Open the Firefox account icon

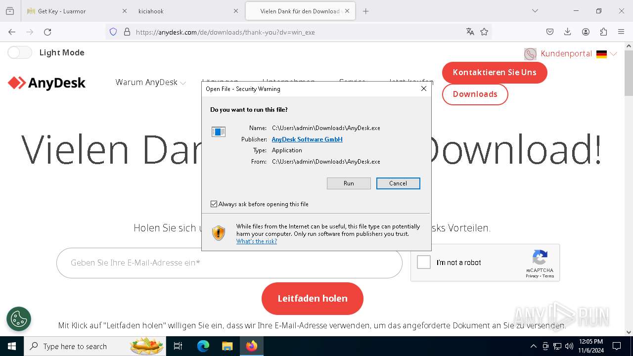586,32
